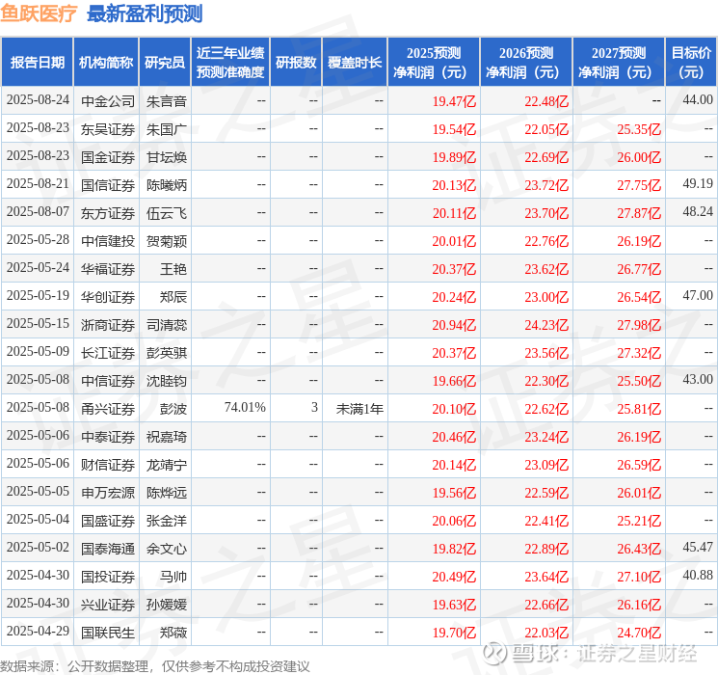718x675 pixels.
Task: Click the 研报数 column header
Action: click(x=296, y=63)
